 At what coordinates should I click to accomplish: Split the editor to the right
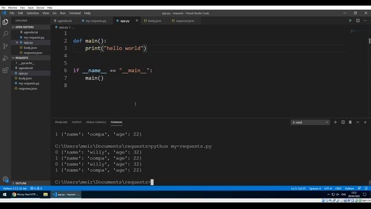coord(358,21)
